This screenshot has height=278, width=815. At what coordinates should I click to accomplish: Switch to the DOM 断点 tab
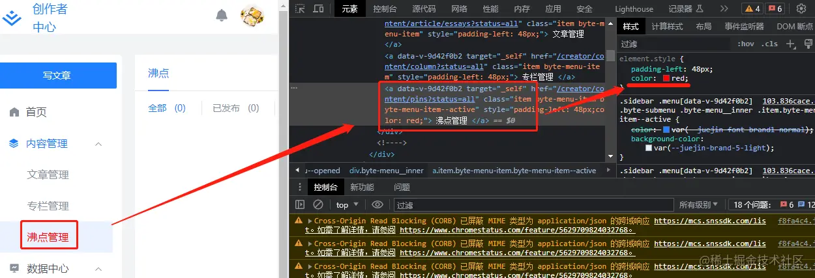tap(795, 26)
